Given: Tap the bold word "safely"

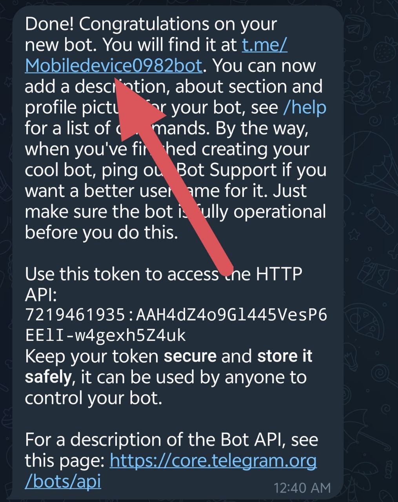Looking at the screenshot, I should click(48, 377).
